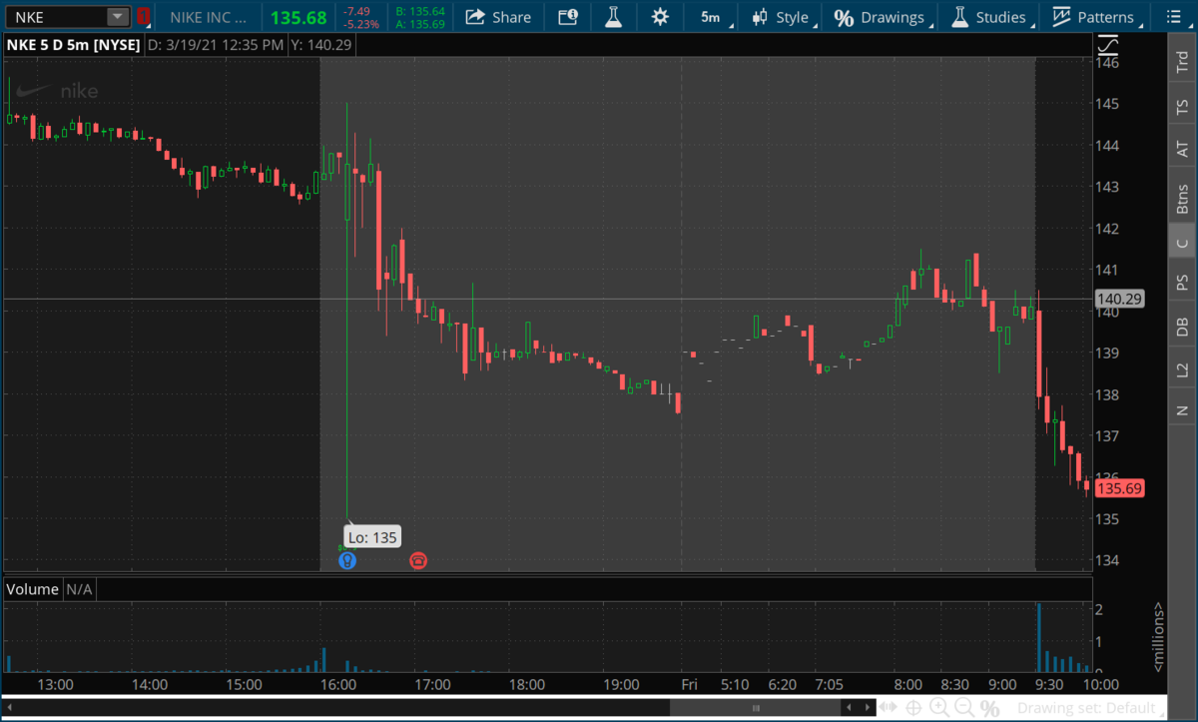This screenshot has width=1198, height=722.
Task: Click the Volume study label
Action: point(33,589)
